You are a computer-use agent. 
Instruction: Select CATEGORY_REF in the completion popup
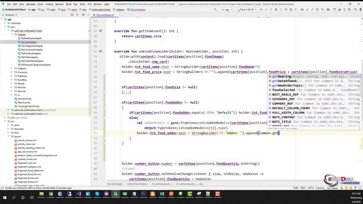point(314,99)
